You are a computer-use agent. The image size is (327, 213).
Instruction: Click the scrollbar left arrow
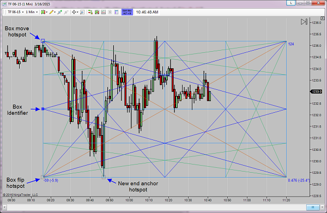point(4,207)
